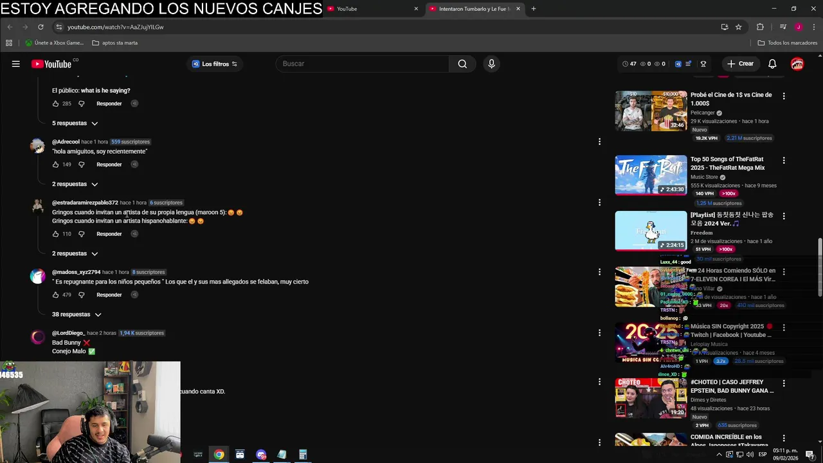Show hidden system tray icons
The image size is (823, 463).
(719, 455)
